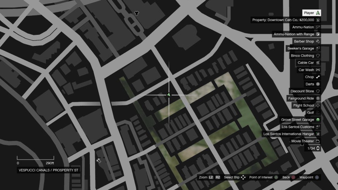The image size is (338, 190).
Task: Click the Vespucci Canals / Prosperity St label
Action: click(49, 170)
